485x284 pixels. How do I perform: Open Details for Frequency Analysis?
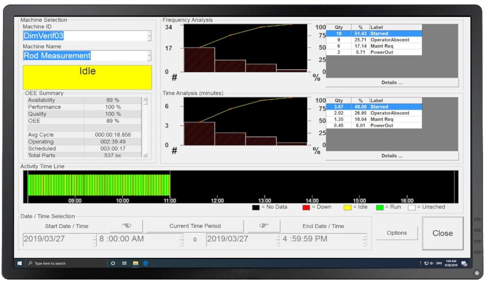392,82
